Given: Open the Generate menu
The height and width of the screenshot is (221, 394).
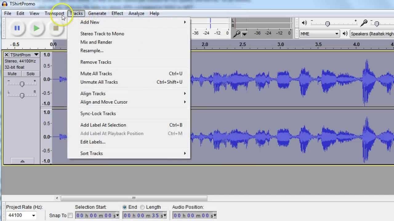Looking at the screenshot, I should click(97, 14).
